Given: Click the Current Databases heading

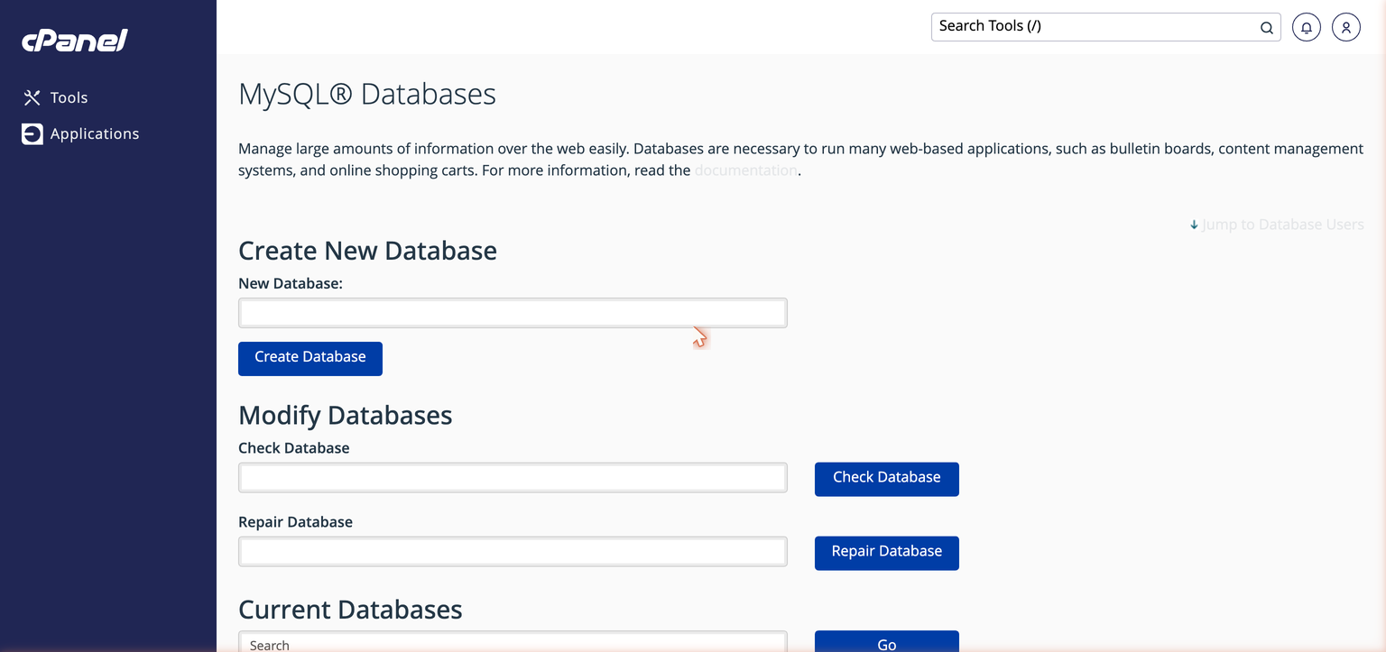Looking at the screenshot, I should pyautogui.click(x=350, y=610).
